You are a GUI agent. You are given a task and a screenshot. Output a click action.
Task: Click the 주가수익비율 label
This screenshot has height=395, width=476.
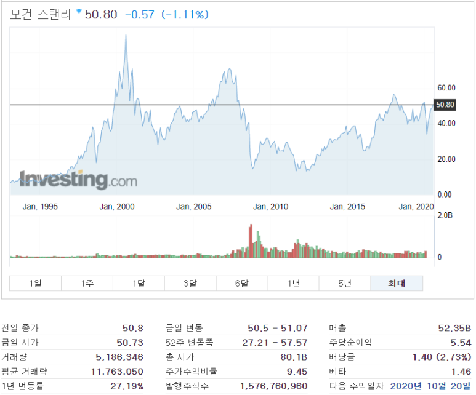point(192,372)
